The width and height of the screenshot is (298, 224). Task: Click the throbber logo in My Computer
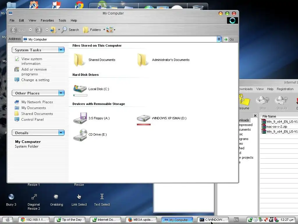coord(232,20)
